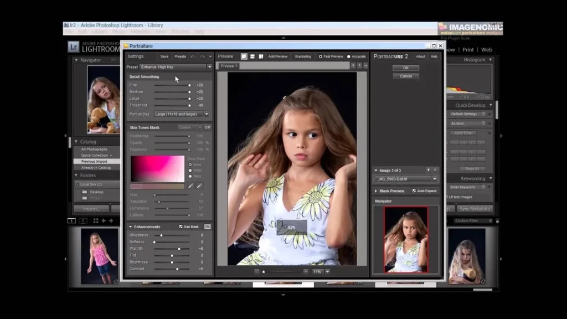567x319 pixels.
Task: Click the OK button in Portraiture 2
Action: tap(405, 67)
